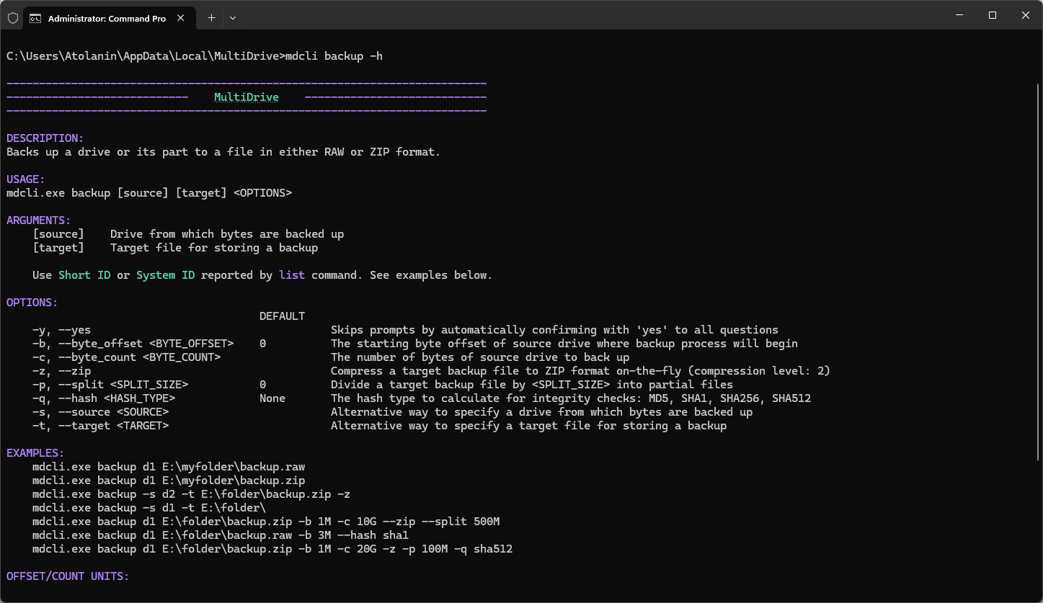
Task: Click the '-s, --source <SOURCE>' option
Action: 100,412
